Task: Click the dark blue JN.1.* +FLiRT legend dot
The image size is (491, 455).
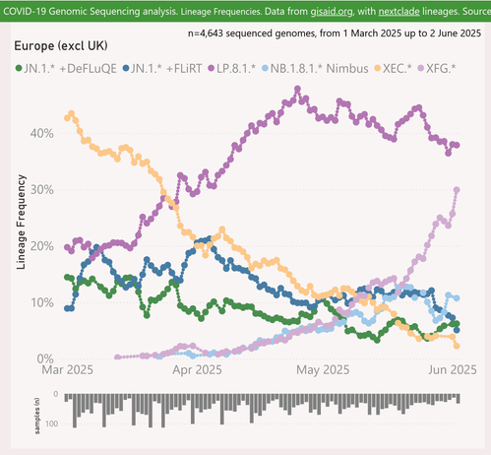Action: pyautogui.click(x=126, y=68)
